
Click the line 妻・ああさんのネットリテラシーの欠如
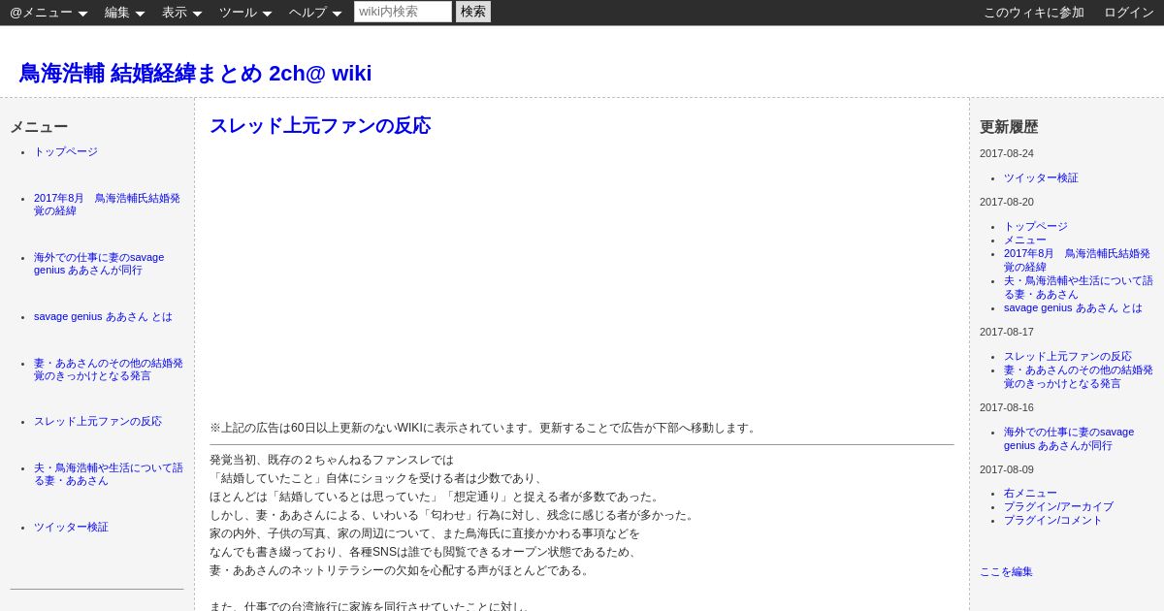pyautogui.click(x=401, y=570)
